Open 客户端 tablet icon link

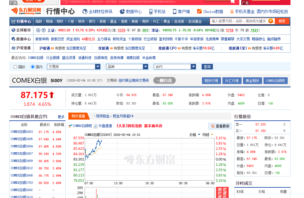pos(174,11)
